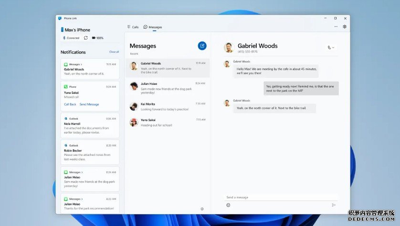Viewport: 400px width, 226px height.
Task: Click the 'Yeah, on the north corner' chat bubble
Action: pos(274,108)
